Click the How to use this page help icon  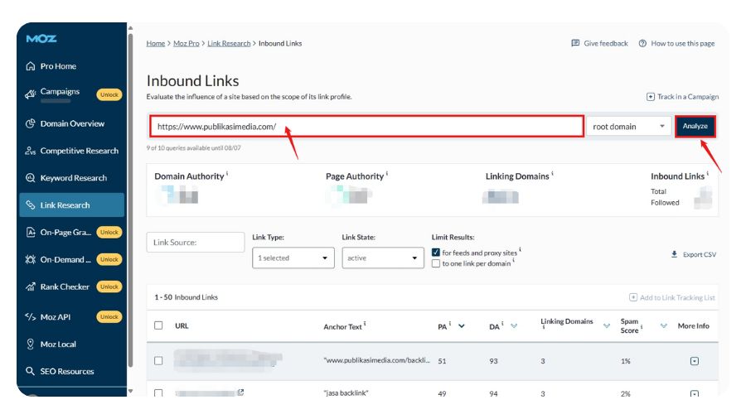click(x=642, y=43)
